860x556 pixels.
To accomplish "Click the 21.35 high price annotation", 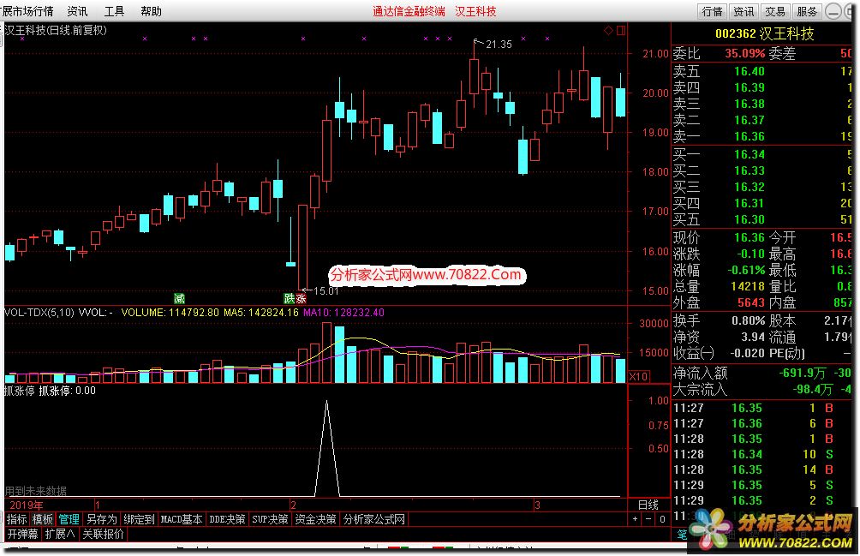I will (499, 45).
